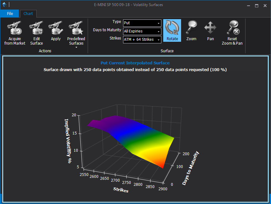Image resolution: width=271 pixels, height=204 pixels.
Task: Click the application icon in title bar
Action: (4, 5)
